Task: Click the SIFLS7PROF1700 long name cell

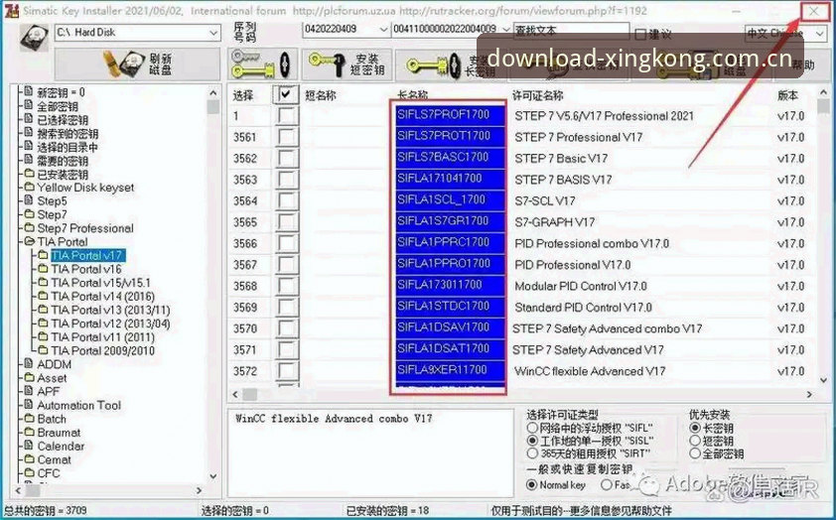Action: [x=450, y=114]
